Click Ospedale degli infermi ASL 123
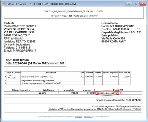 coord(121,32)
